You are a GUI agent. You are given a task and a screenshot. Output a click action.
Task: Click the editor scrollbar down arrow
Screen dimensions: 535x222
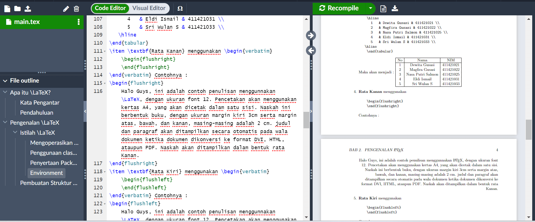click(x=306, y=217)
